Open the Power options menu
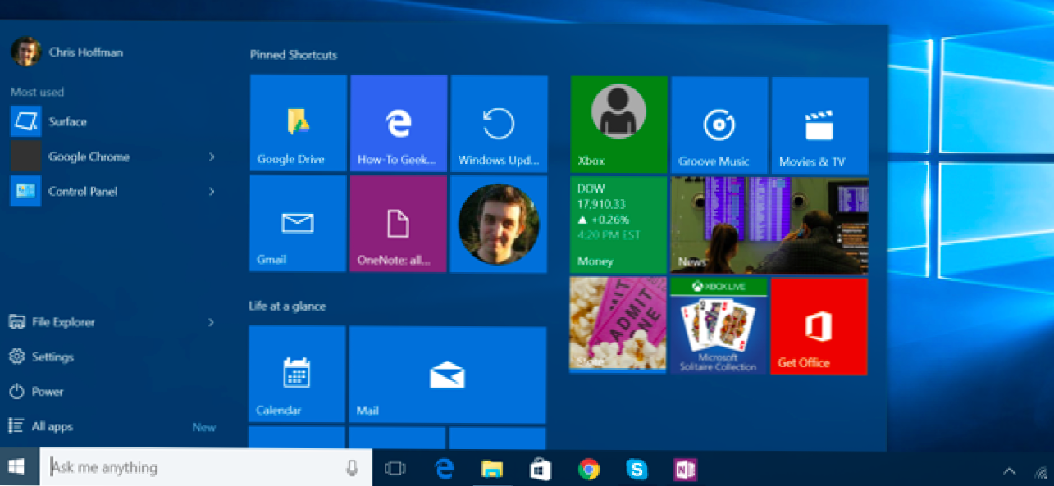Viewport: 1054px width, 486px height. (x=47, y=392)
